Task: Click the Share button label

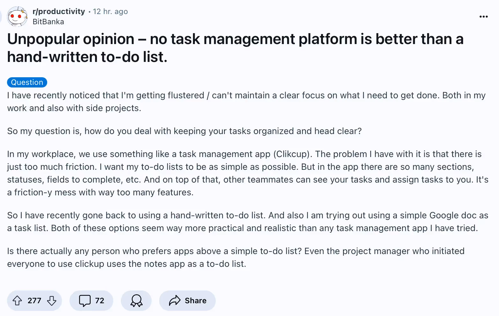Action: point(196,300)
